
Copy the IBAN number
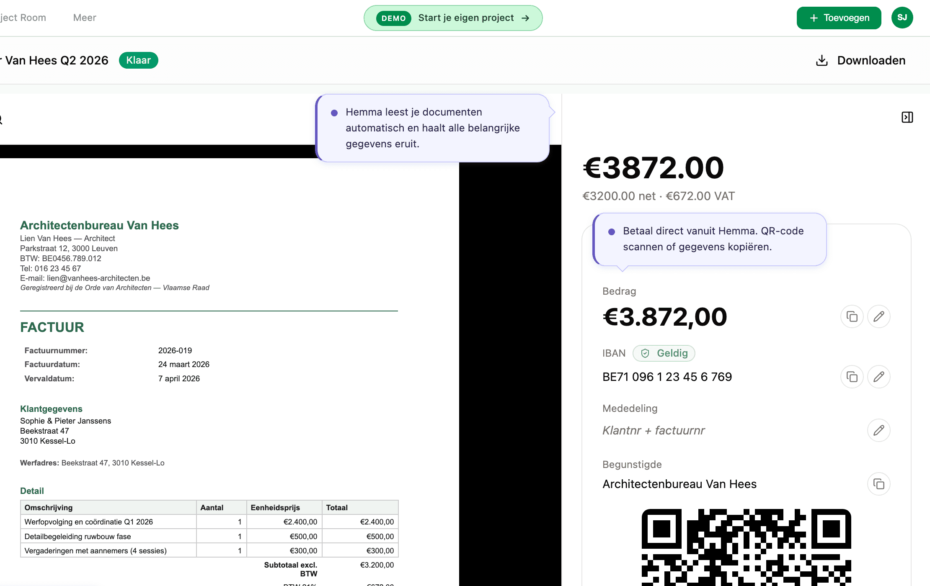pyautogui.click(x=852, y=377)
